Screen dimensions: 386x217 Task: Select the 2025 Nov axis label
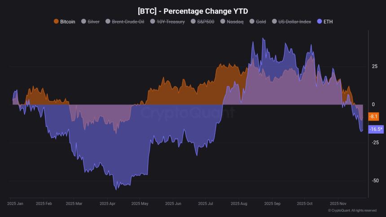pos(338,204)
